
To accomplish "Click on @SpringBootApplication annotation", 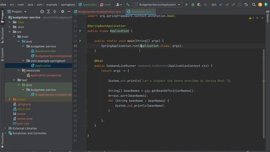I will (106, 26).
